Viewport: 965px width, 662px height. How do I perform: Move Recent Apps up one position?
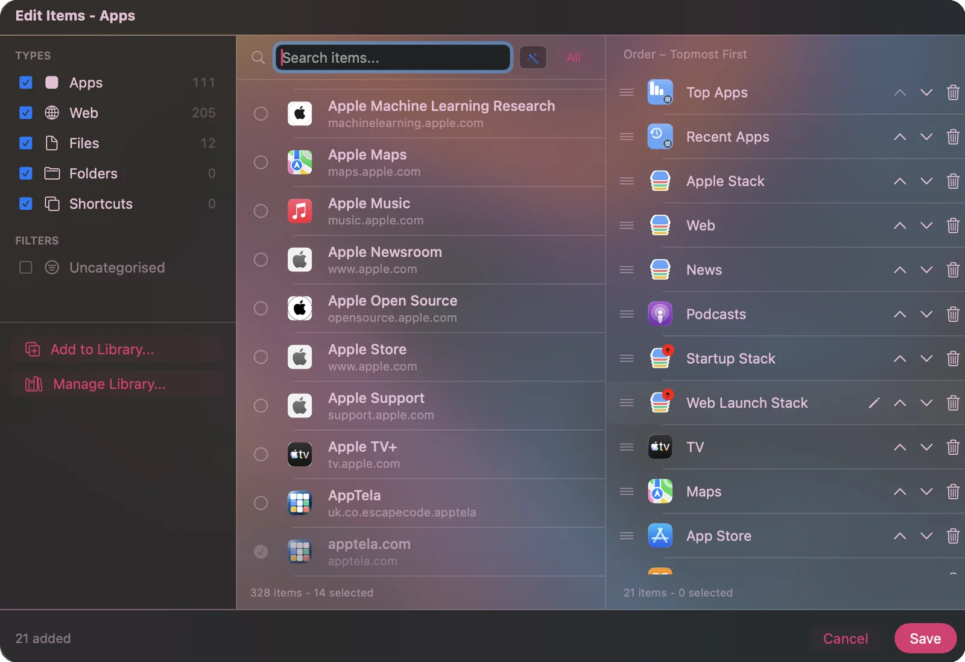(900, 137)
